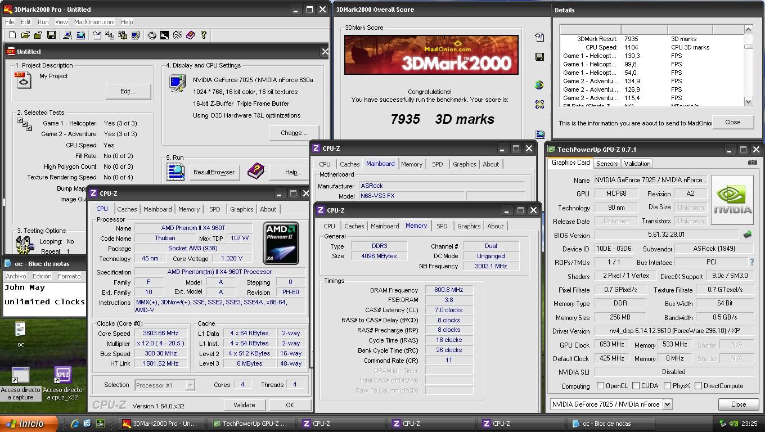765x432 pixels.
Task: Open the Formato menu in Bloc de notas
Action: pos(69,276)
